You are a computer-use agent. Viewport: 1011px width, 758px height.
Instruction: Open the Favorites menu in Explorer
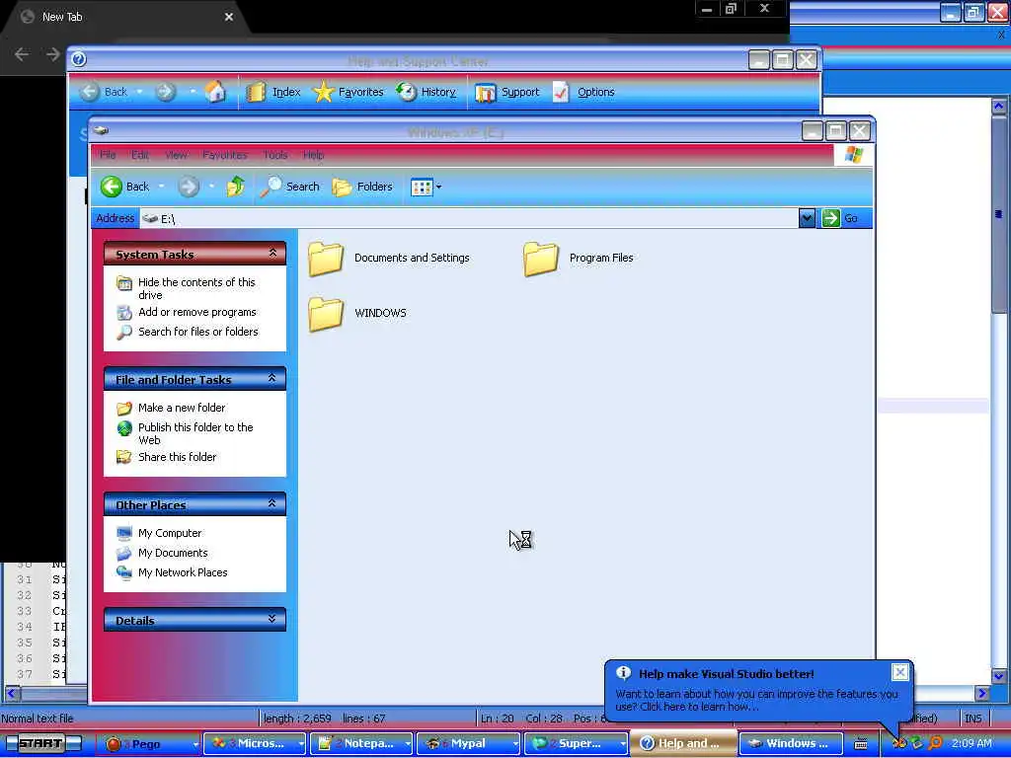[x=224, y=155]
